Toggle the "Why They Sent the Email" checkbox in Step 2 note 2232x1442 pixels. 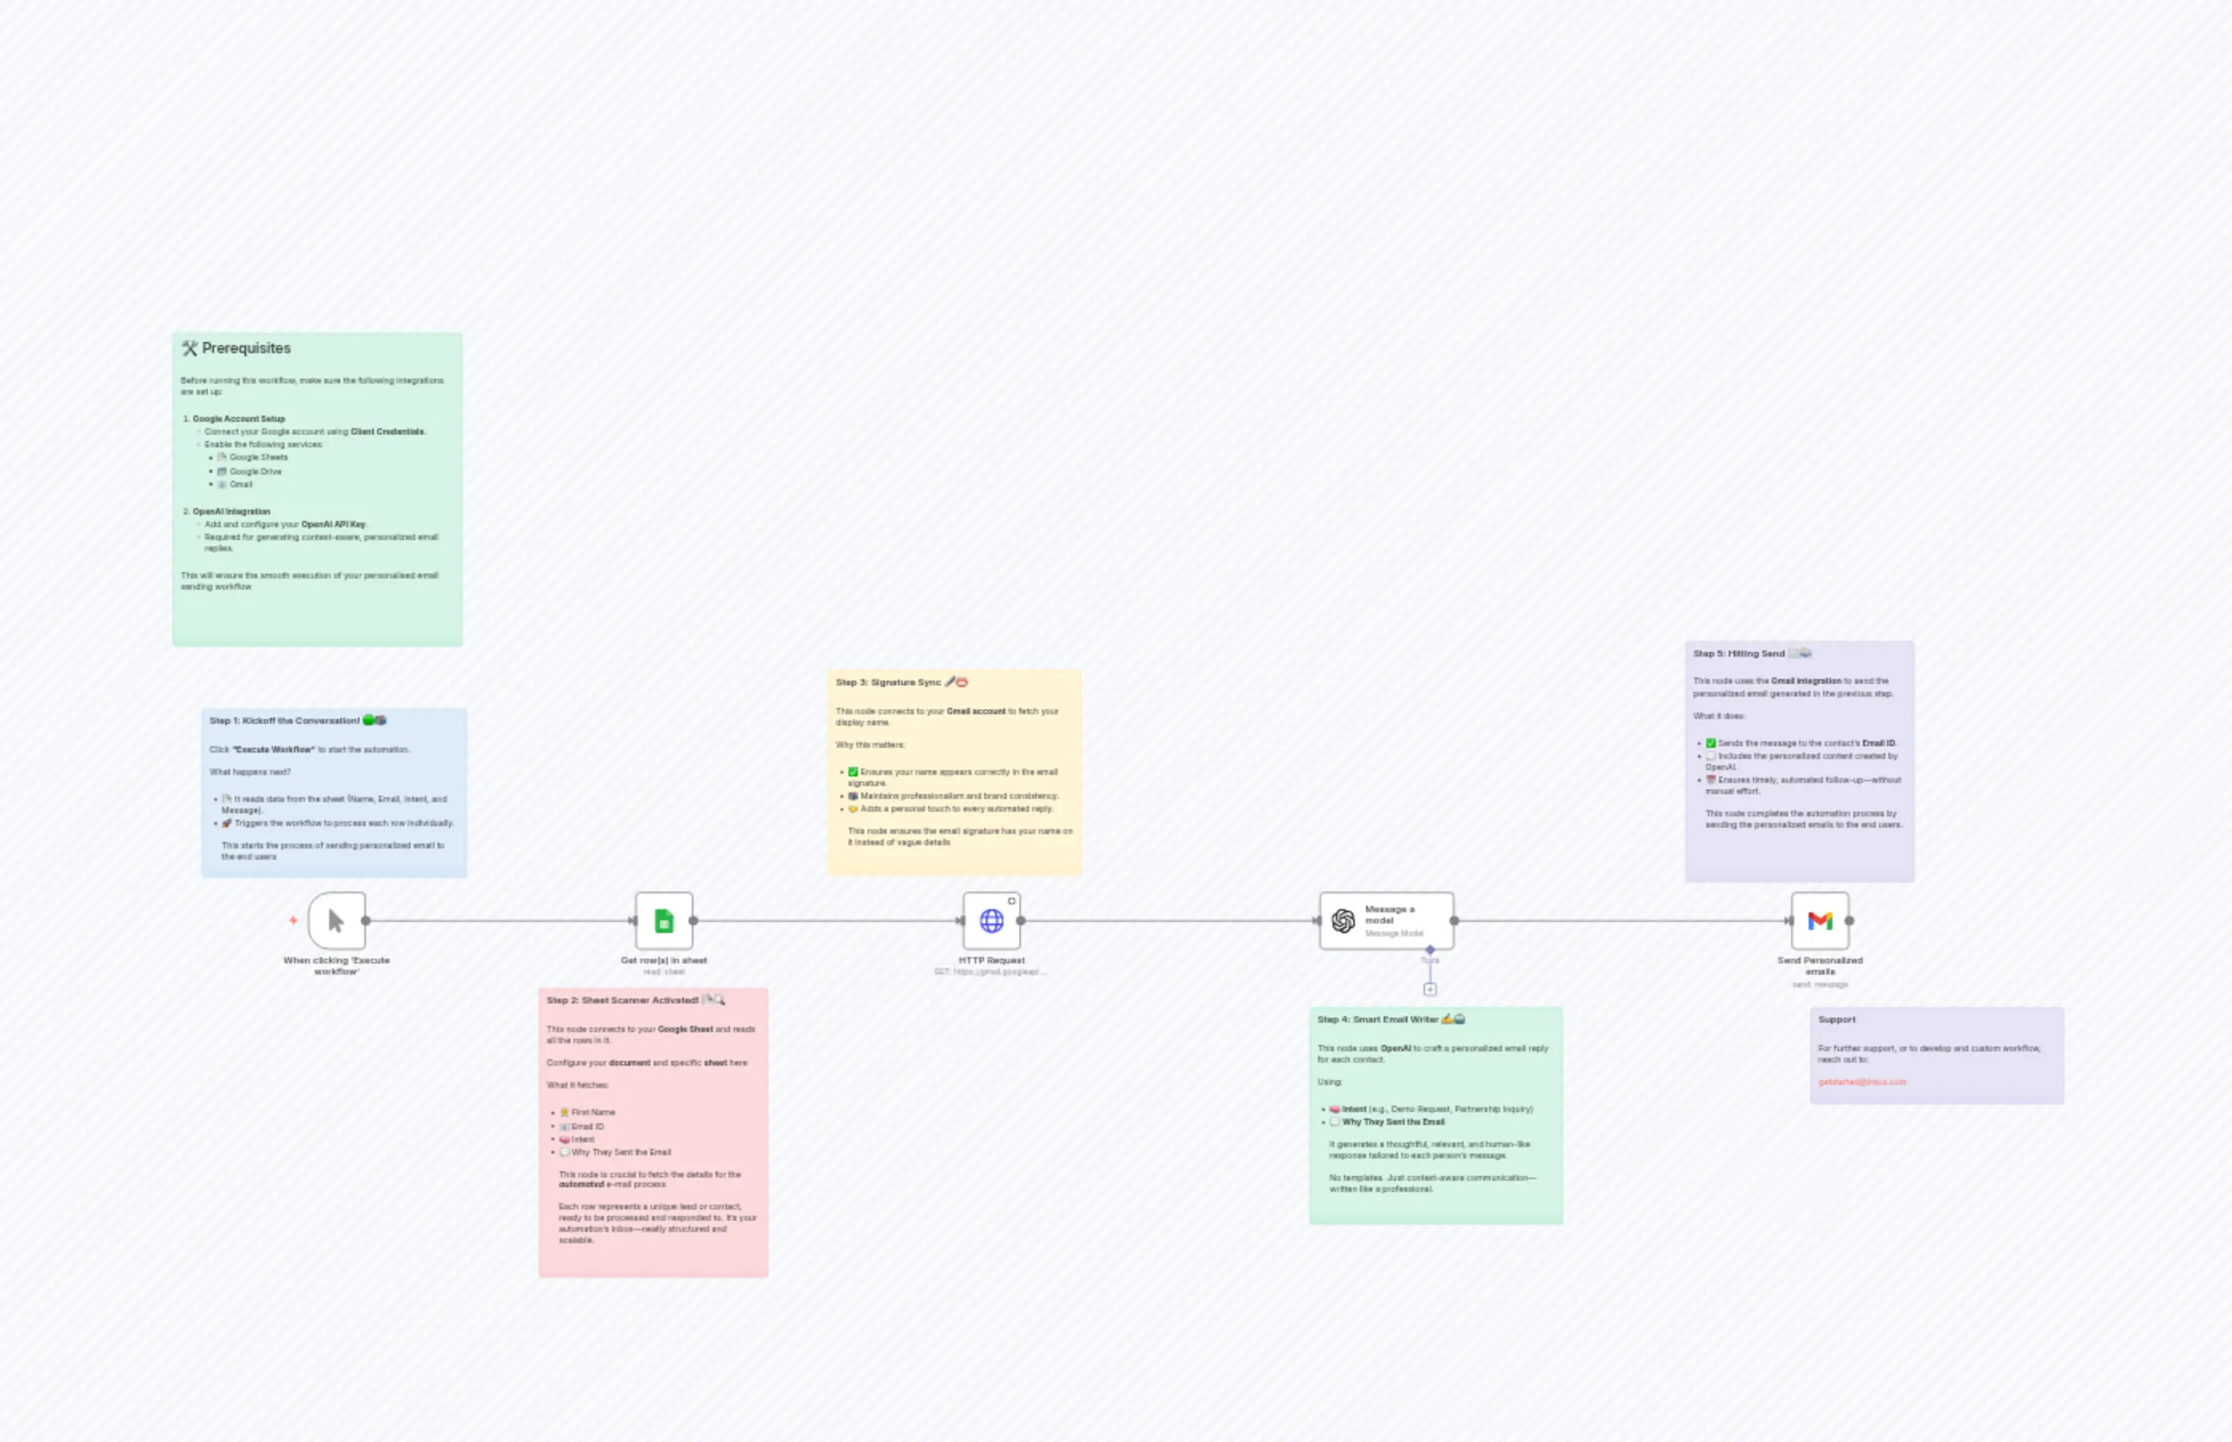[x=566, y=1153]
